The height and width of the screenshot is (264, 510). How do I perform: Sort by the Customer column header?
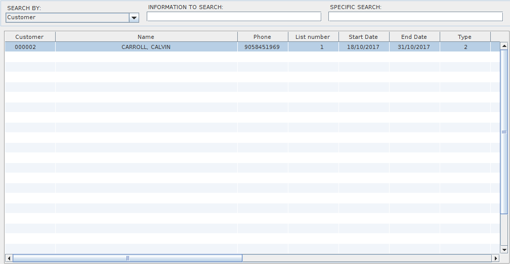click(x=29, y=37)
